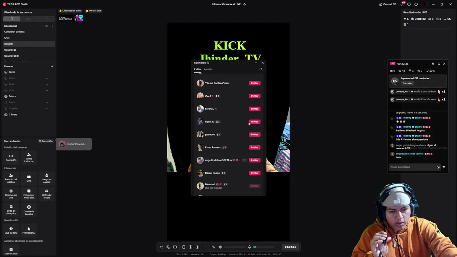Image resolution: width=457 pixels, height=257 pixels.
Task: Open Centro LIVE link
Action: [x=387, y=4]
